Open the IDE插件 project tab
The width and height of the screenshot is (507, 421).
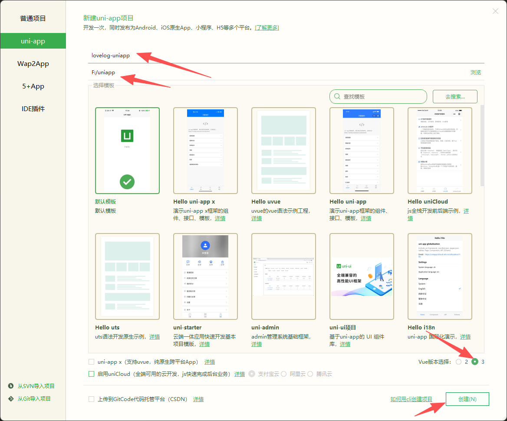(33, 109)
